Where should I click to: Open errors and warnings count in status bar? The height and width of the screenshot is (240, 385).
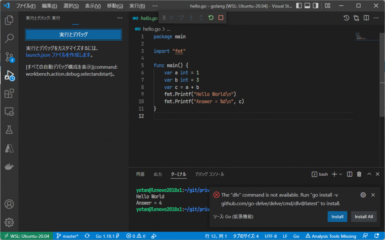point(136,236)
